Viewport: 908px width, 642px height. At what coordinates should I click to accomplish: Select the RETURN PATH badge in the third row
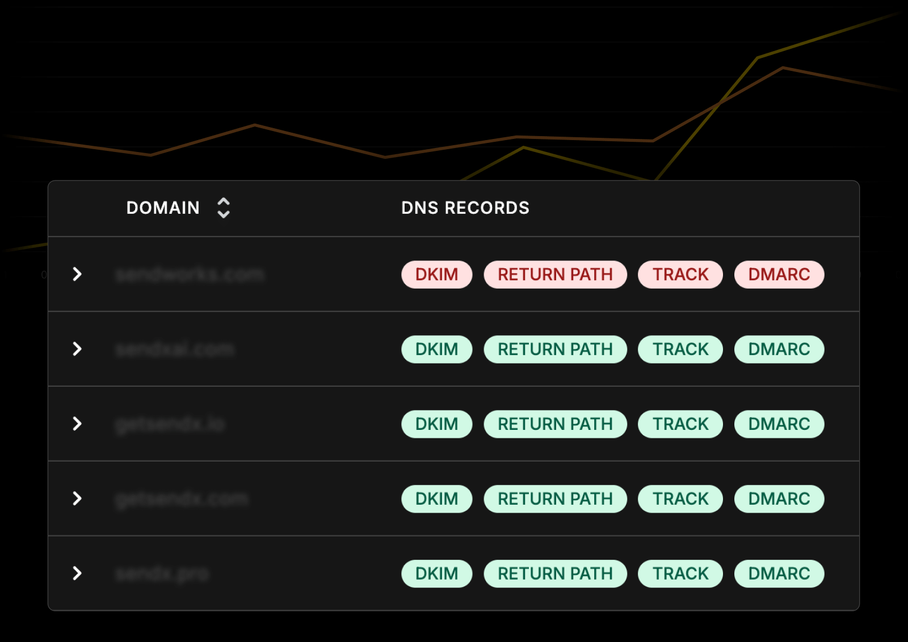555,424
